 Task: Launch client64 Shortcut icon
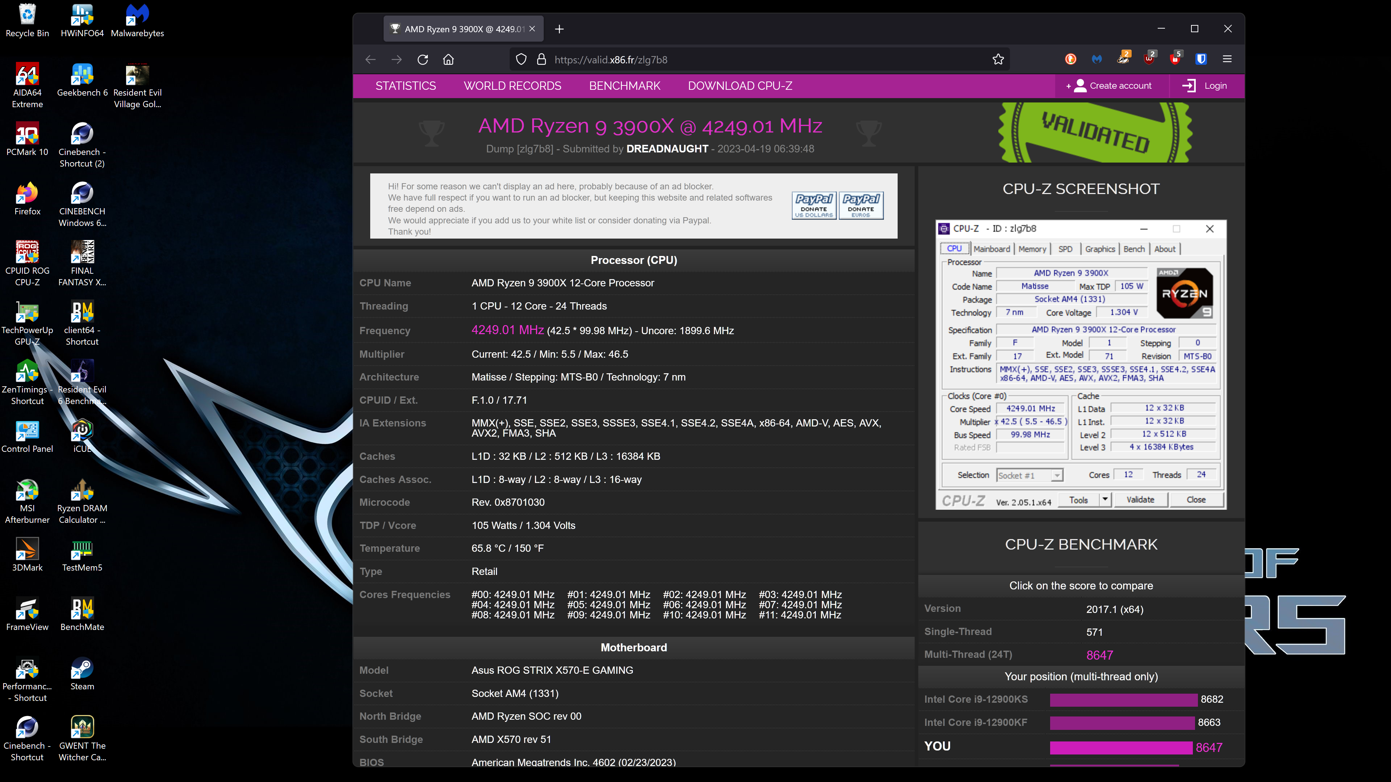coord(82,323)
